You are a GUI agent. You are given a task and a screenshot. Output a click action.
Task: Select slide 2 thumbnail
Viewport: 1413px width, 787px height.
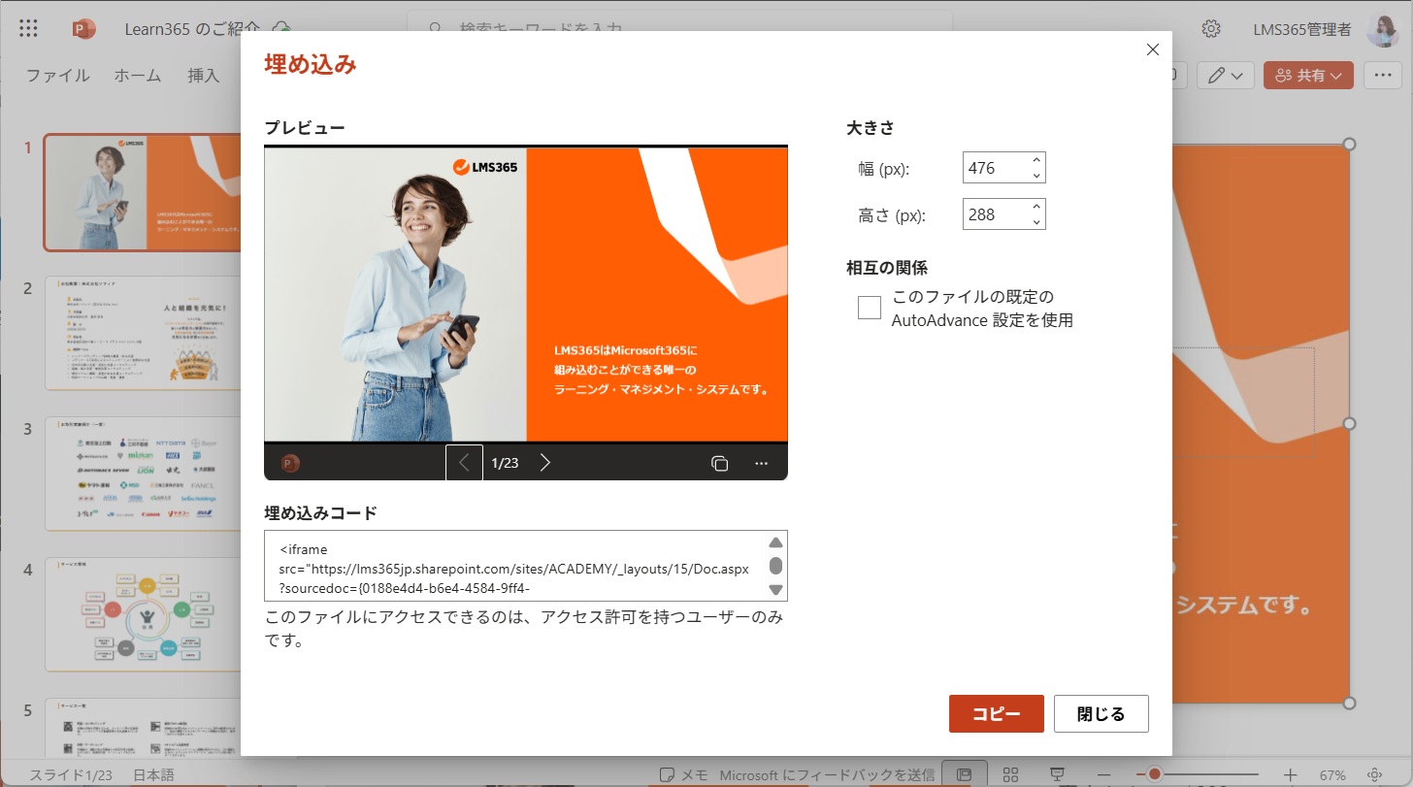pos(143,332)
